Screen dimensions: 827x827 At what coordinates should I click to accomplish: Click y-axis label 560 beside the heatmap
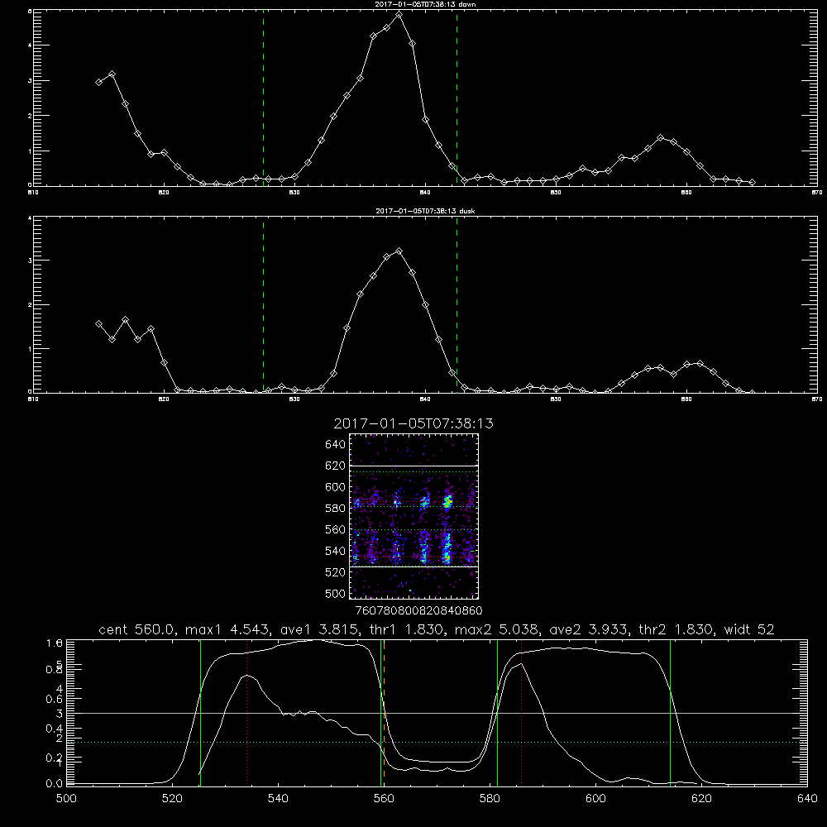(x=336, y=529)
